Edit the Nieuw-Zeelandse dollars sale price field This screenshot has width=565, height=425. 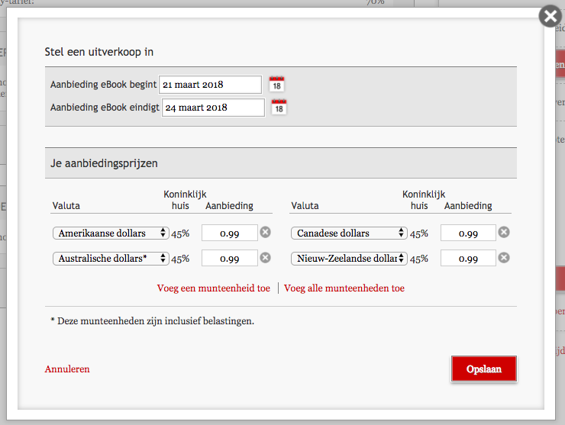(468, 259)
